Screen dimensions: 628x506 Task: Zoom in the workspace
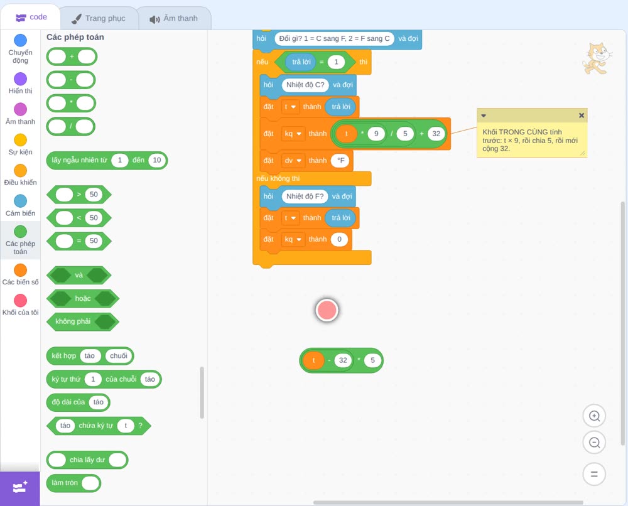click(x=594, y=416)
